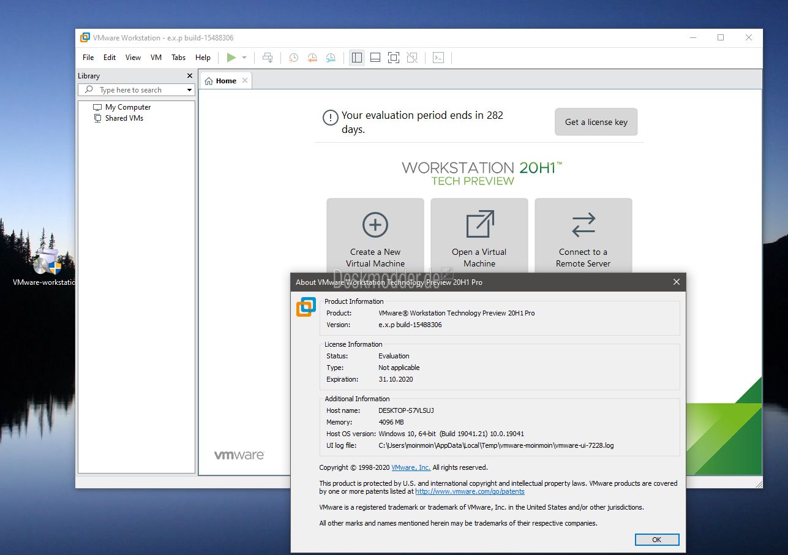The width and height of the screenshot is (788, 555).
Task: Click the My Computer monitor icon
Action: [97, 107]
